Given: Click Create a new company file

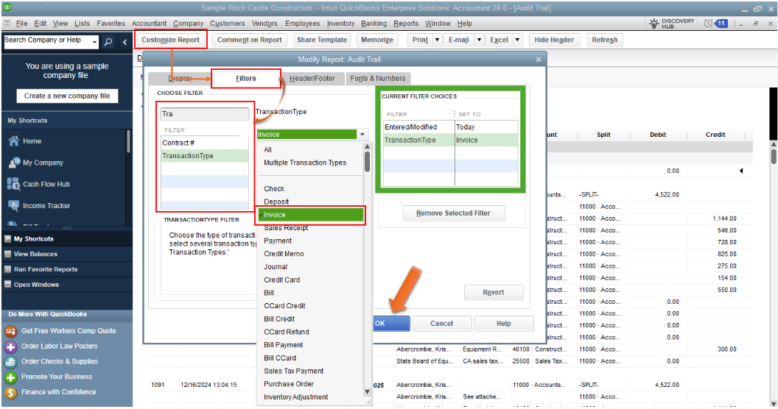Looking at the screenshot, I should pyautogui.click(x=68, y=96).
